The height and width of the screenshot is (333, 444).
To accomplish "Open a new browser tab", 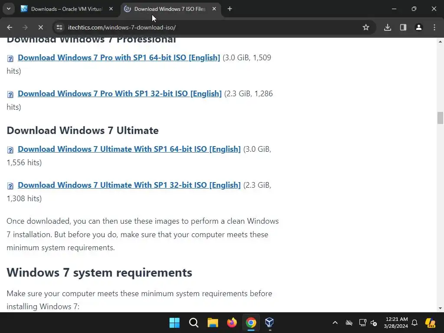I will click(230, 9).
